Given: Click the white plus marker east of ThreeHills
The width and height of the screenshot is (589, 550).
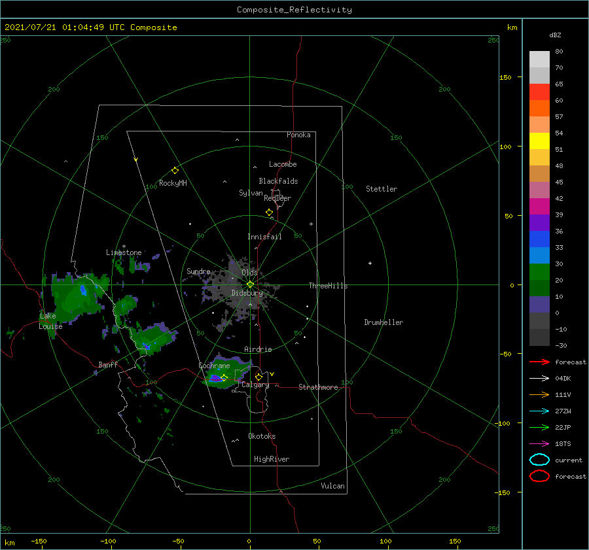Looking at the screenshot, I should coord(370,263).
